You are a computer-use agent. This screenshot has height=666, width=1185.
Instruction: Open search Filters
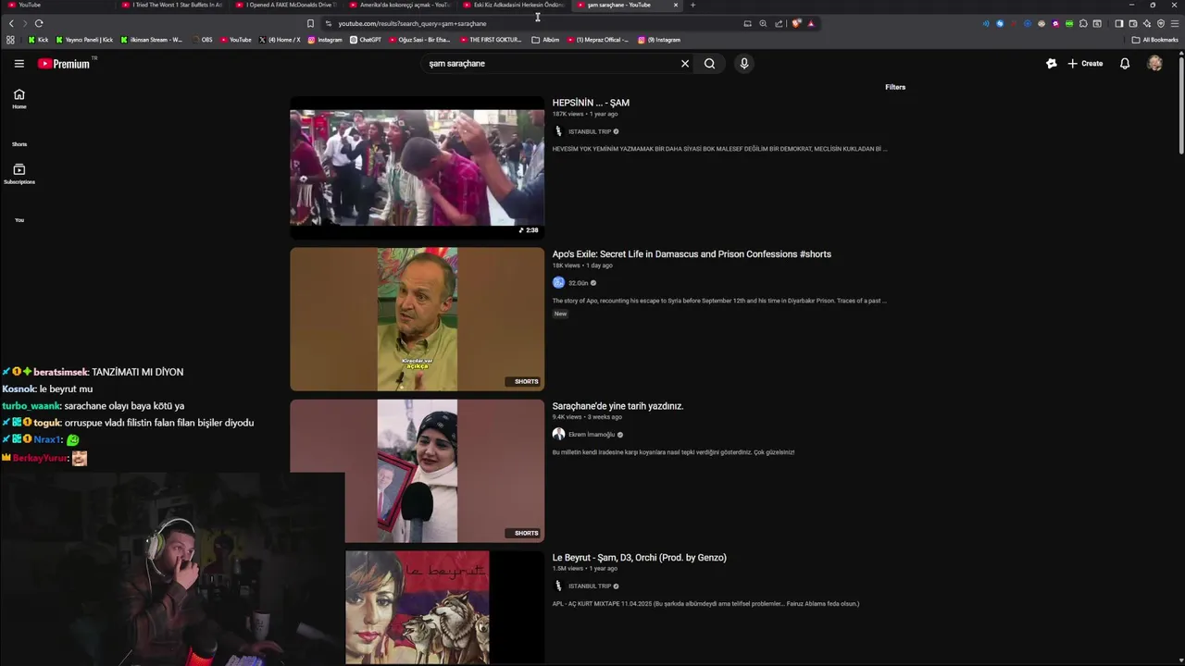pos(895,87)
